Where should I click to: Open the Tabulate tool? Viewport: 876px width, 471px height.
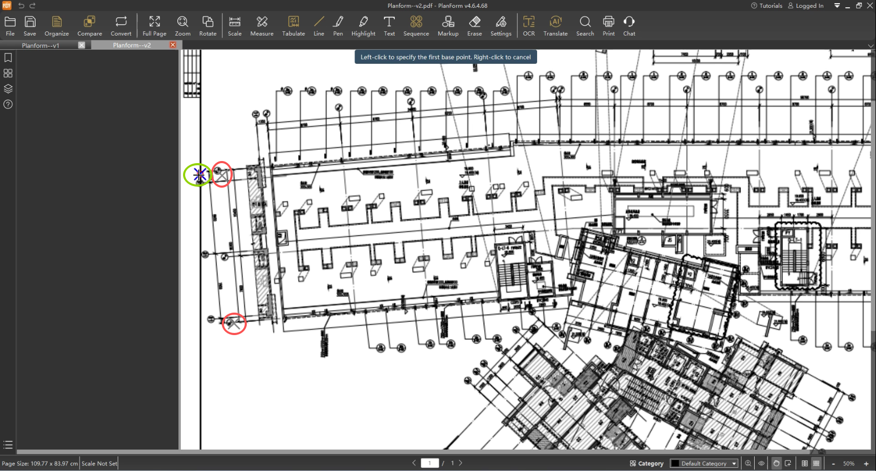(293, 26)
